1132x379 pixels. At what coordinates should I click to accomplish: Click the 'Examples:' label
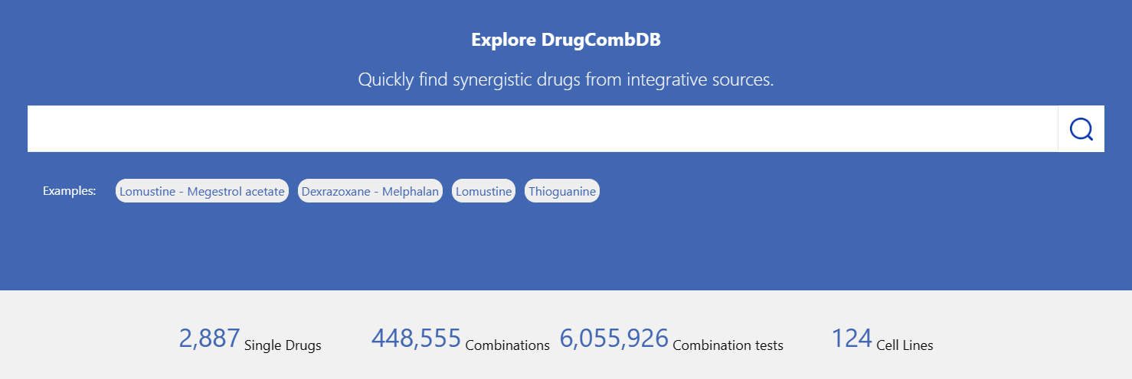69,191
